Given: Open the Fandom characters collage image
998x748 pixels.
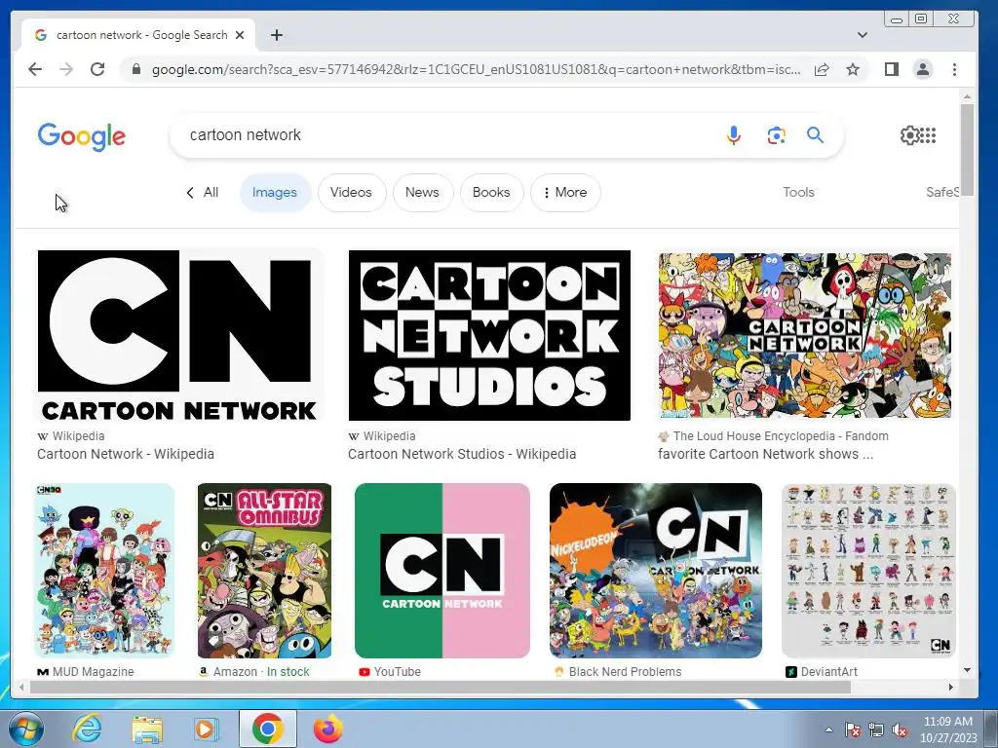Looking at the screenshot, I should tap(804, 335).
